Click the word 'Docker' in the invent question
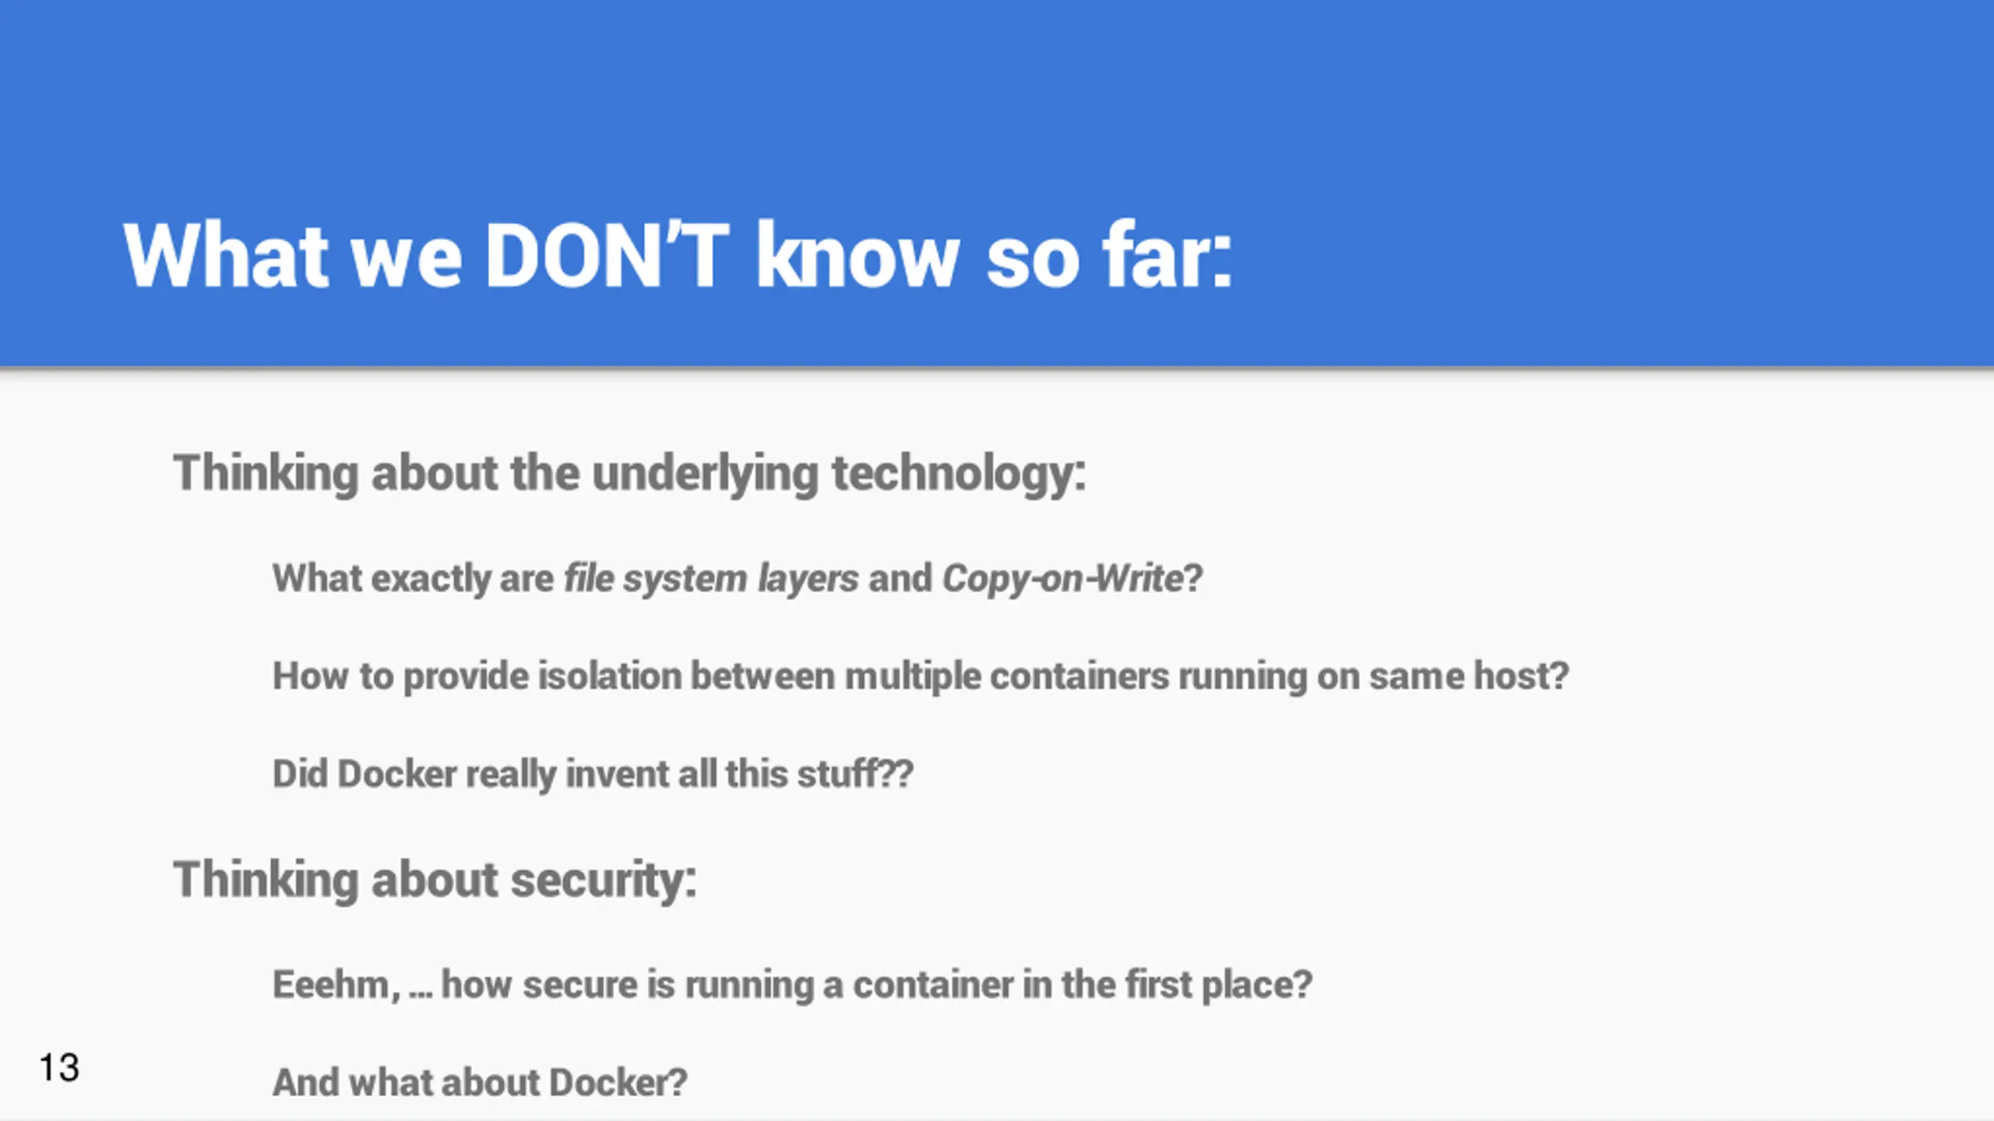This screenshot has width=1994, height=1121. click(397, 775)
